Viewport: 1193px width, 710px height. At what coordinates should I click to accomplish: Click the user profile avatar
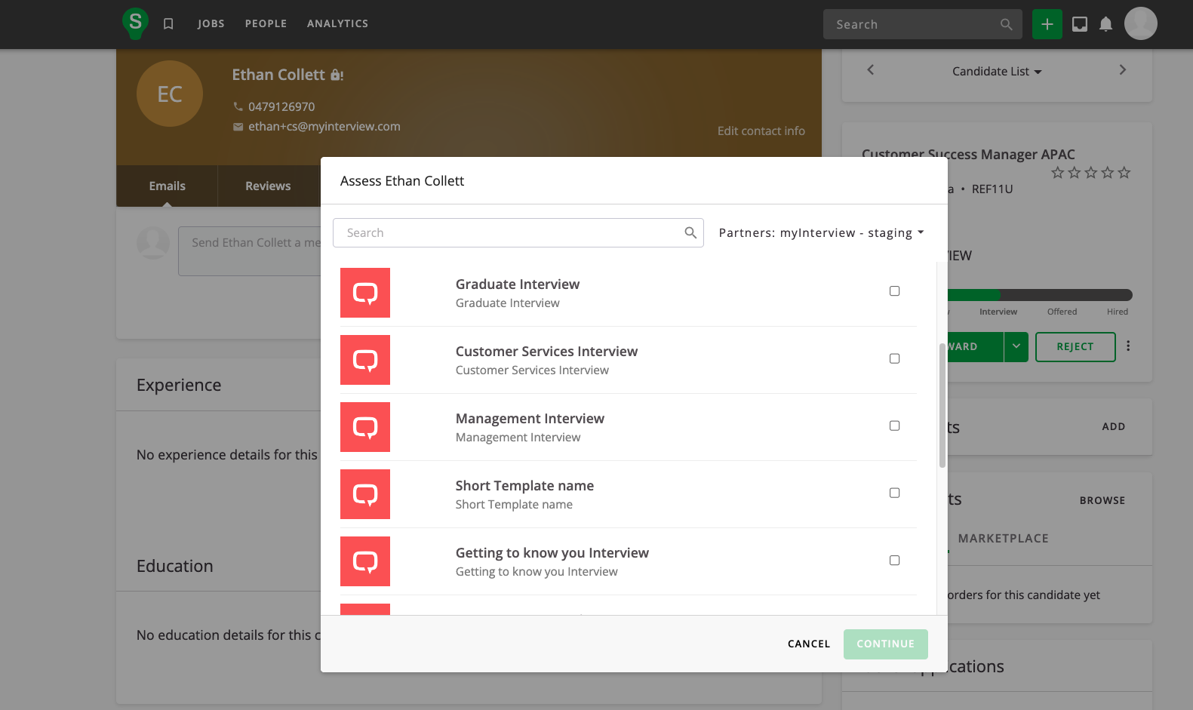(x=1140, y=24)
